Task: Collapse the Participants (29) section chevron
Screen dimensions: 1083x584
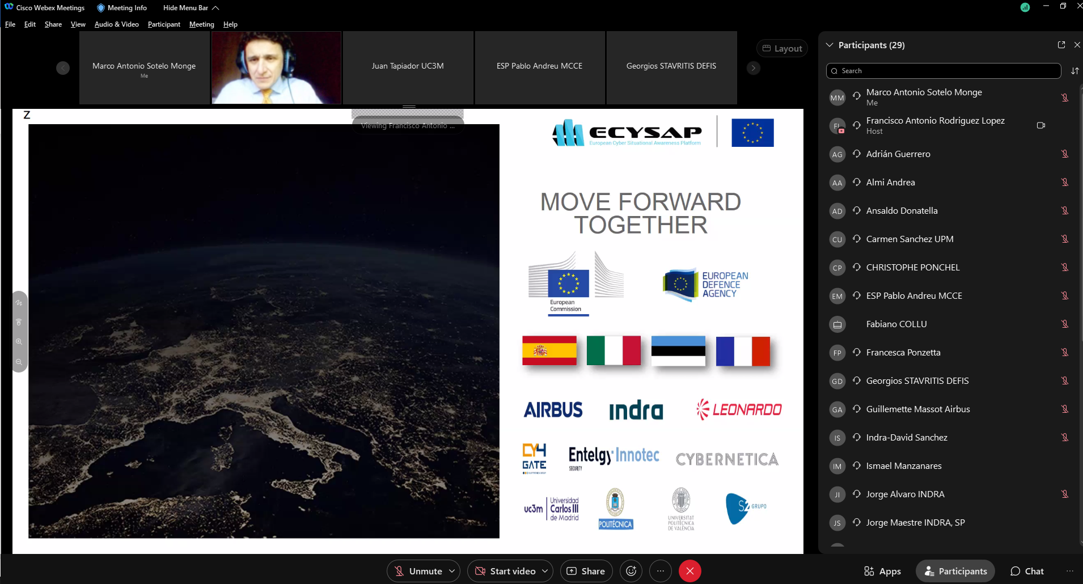Action: [830, 45]
